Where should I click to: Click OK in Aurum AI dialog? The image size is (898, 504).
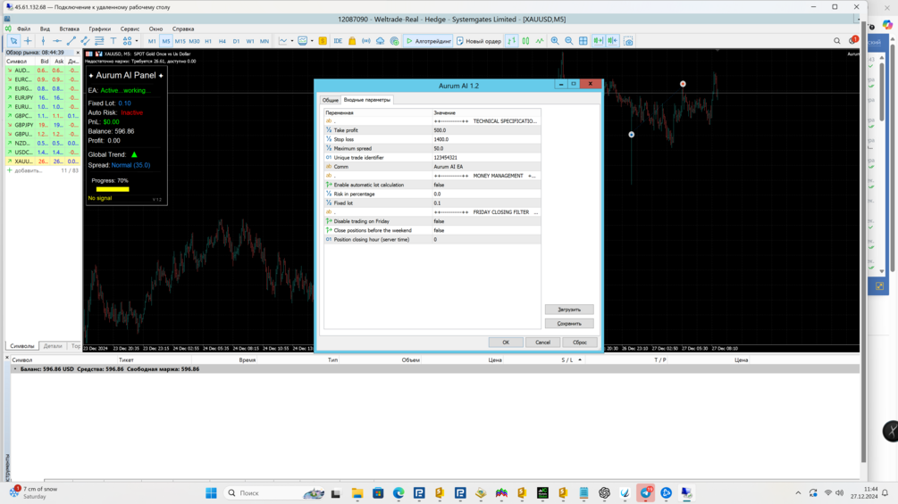[506, 343]
